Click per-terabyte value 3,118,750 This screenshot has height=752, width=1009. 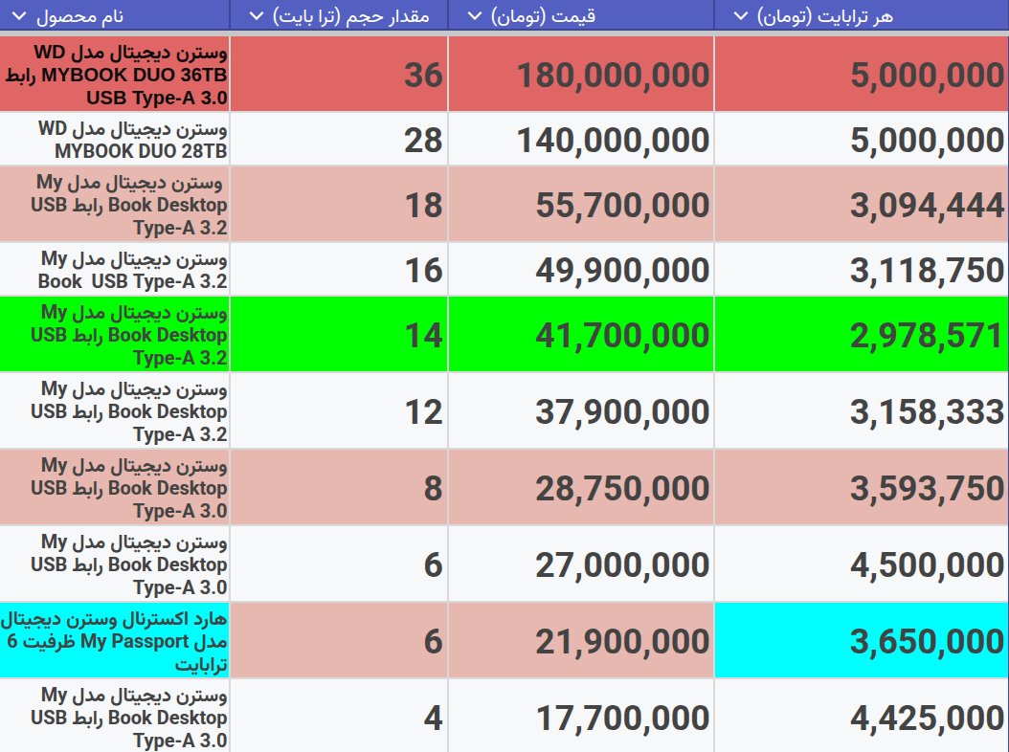point(862,270)
